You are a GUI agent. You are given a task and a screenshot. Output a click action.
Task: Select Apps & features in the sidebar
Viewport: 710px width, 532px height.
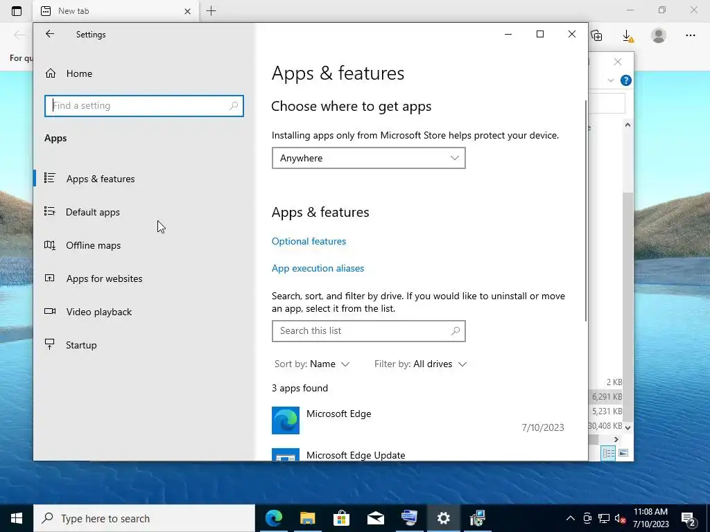tap(144, 179)
